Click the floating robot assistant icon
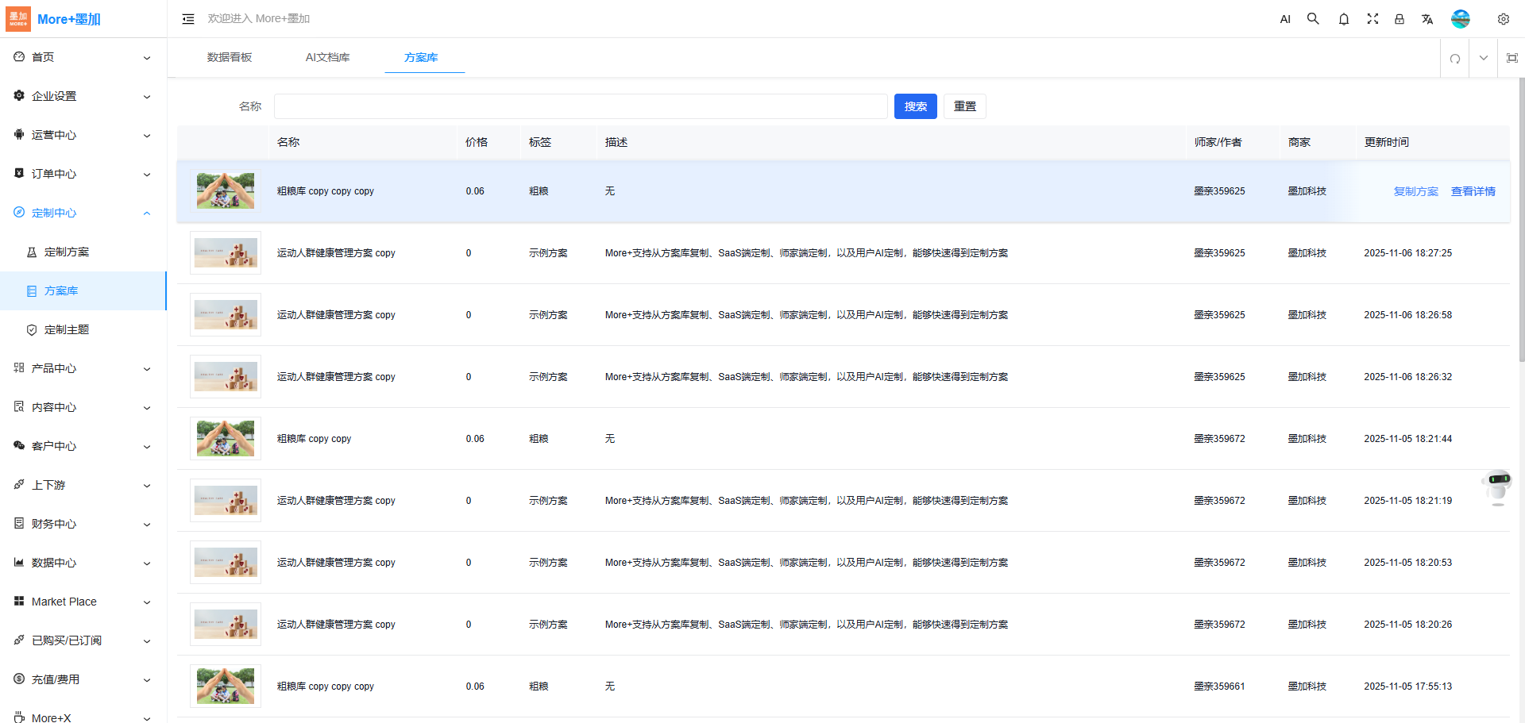Screen dimensions: 1525x723 coord(1498,485)
